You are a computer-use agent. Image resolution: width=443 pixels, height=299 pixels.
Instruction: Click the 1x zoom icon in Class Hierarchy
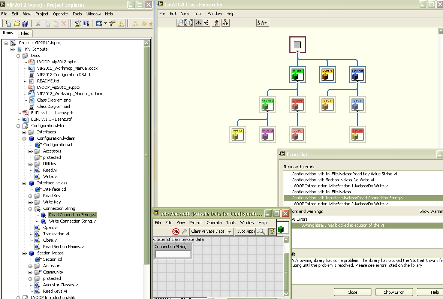point(180,23)
